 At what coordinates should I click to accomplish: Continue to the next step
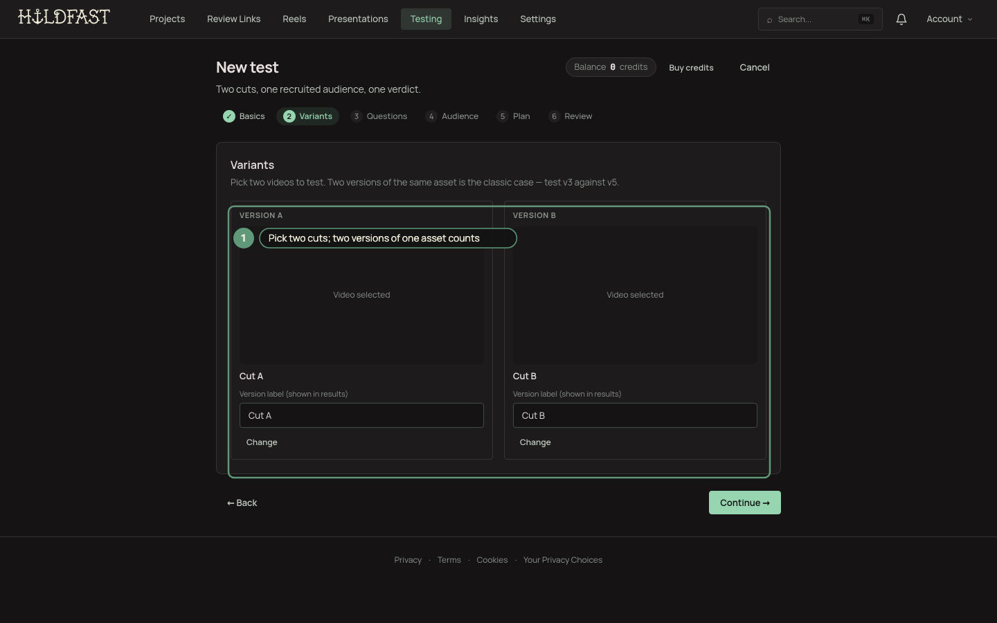click(745, 503)
